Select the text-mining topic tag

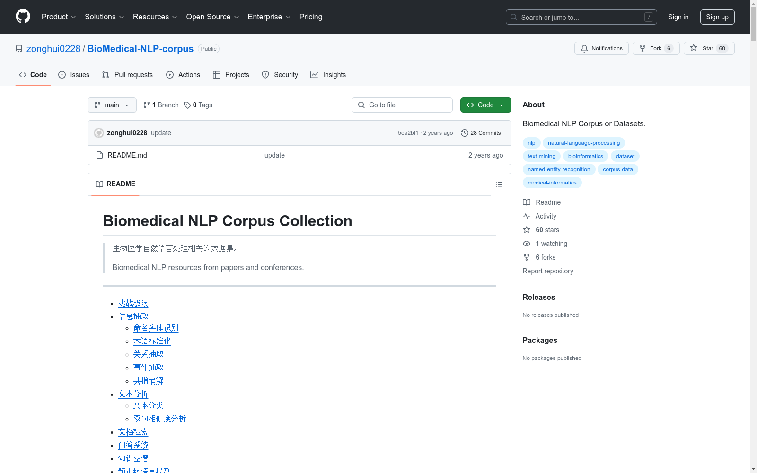[541, 156]
